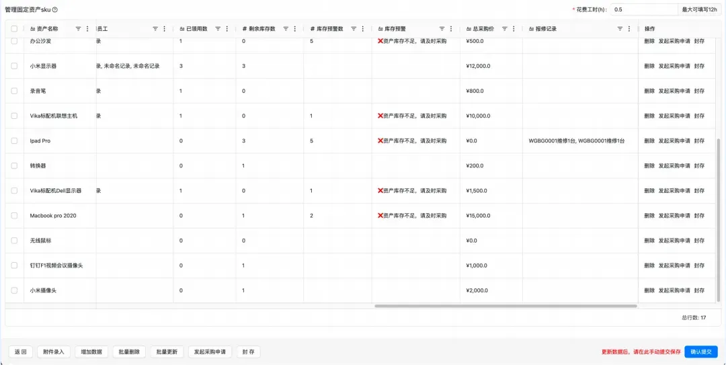Click the bottom toolbar 封存 button

248,352
